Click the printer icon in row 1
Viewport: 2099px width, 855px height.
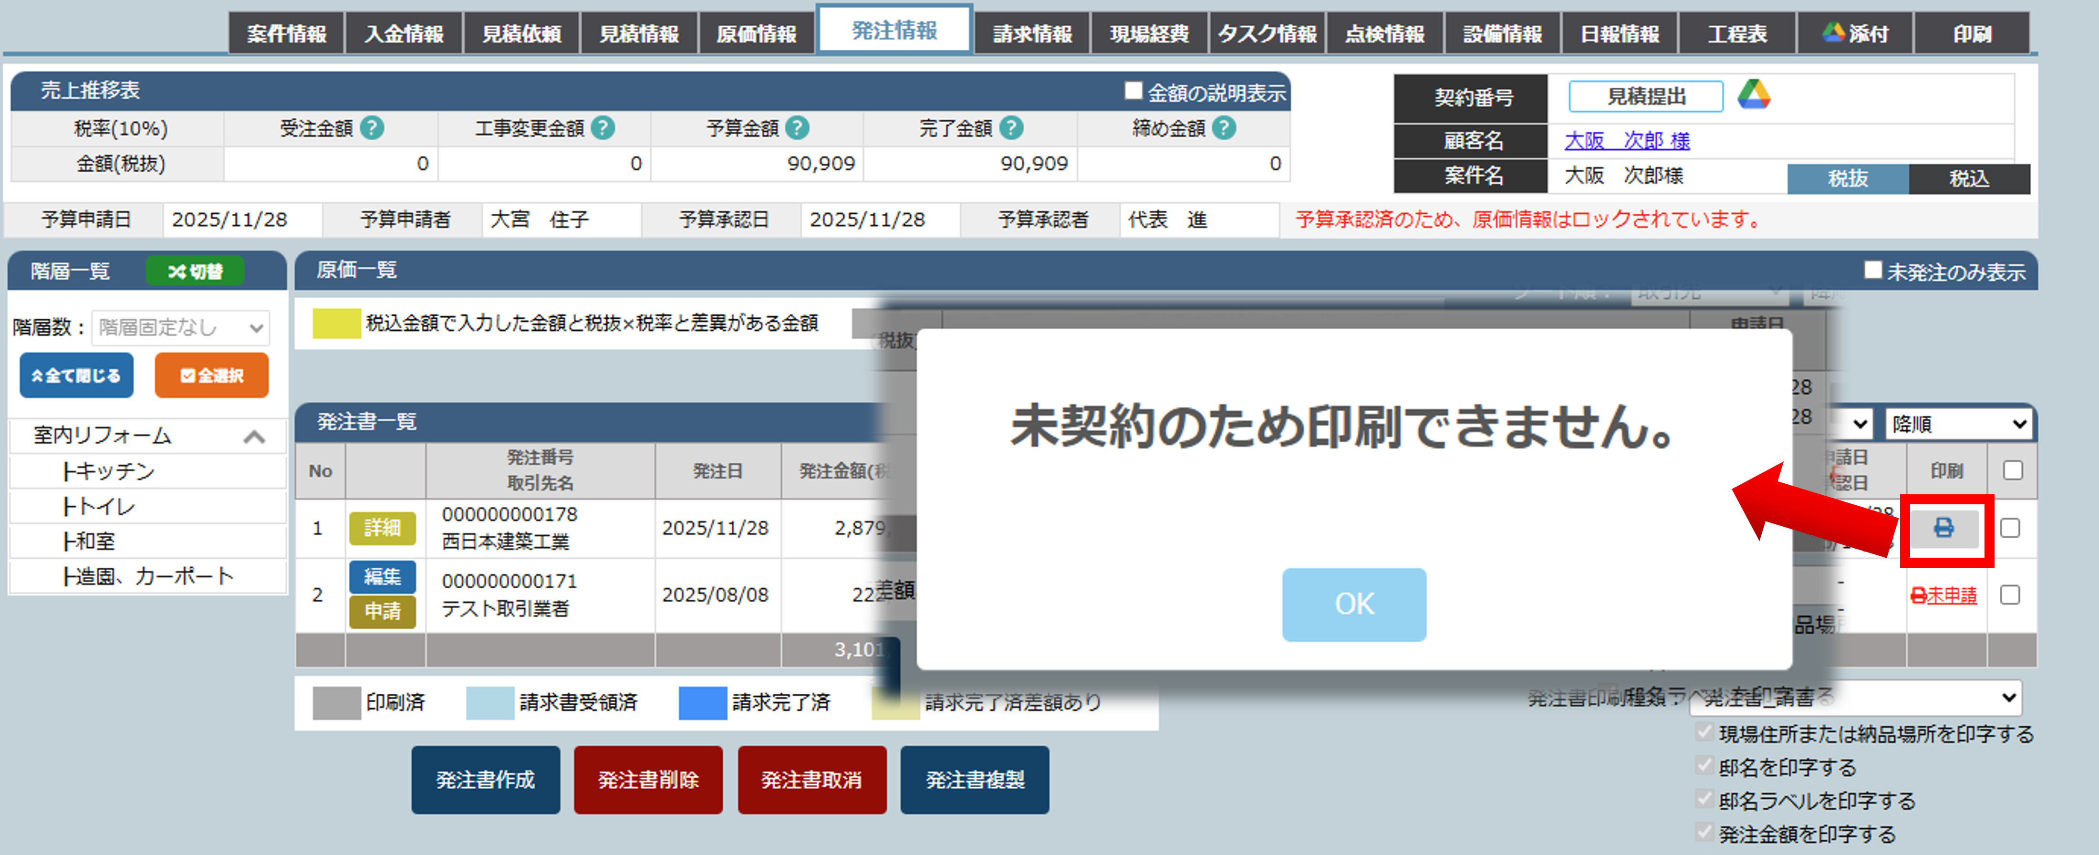[x=1944, y=528]
